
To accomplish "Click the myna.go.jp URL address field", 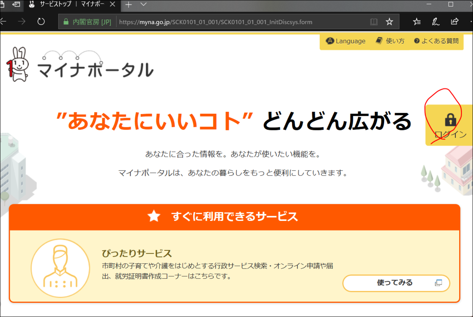I will click(x=216, y=22).
